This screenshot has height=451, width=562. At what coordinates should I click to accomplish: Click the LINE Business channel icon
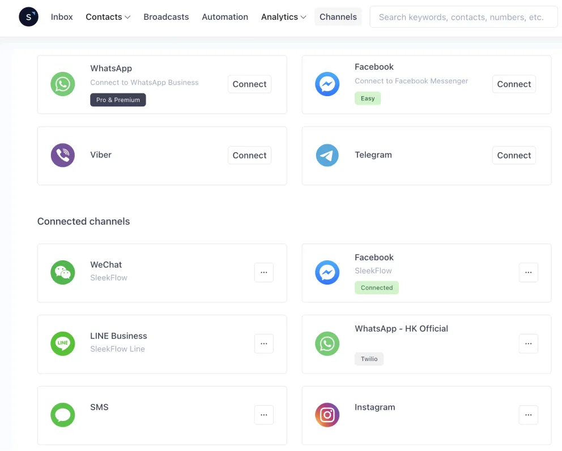tap(62, 343)
